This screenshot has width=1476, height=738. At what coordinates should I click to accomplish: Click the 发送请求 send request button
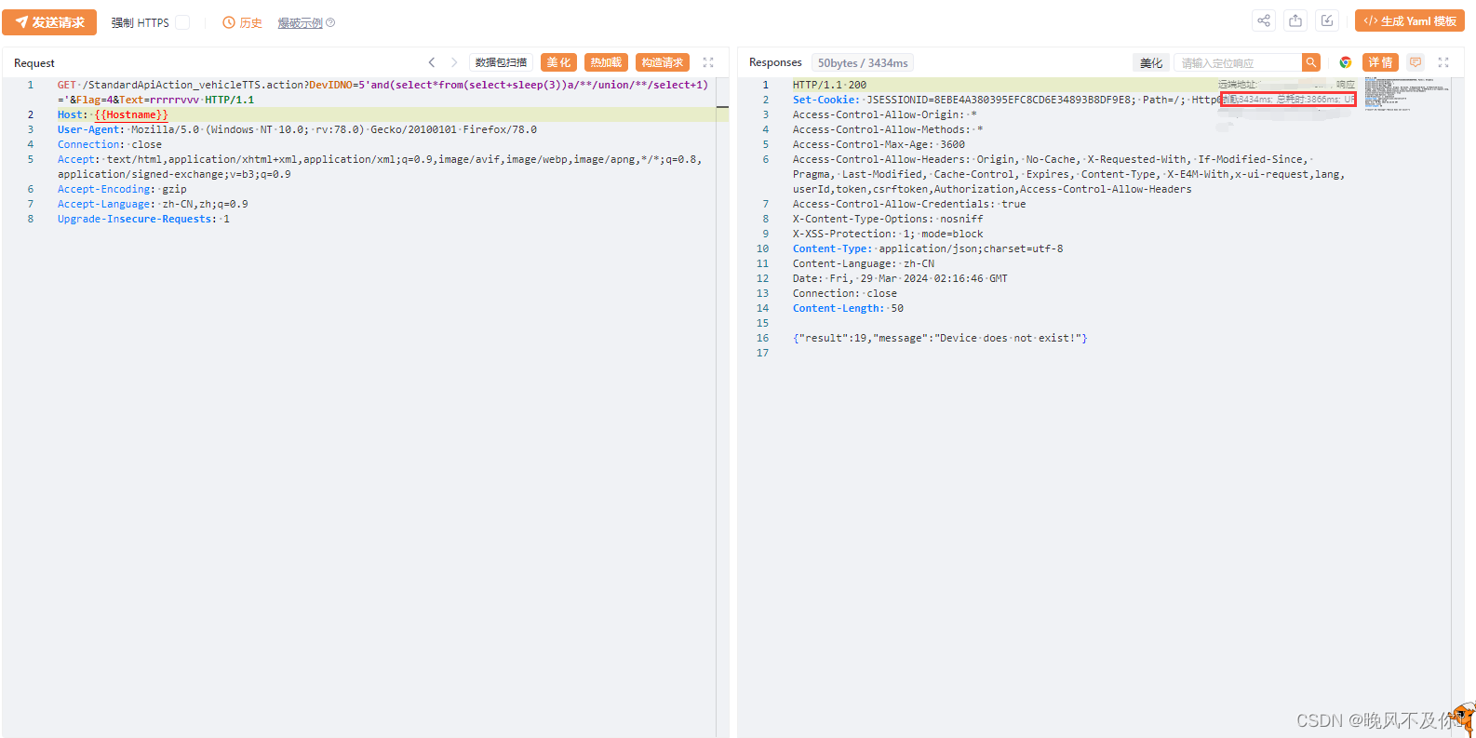[49, 22]
